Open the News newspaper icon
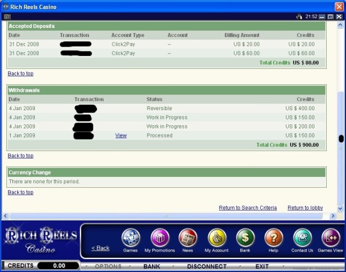 tap(188, 238)
